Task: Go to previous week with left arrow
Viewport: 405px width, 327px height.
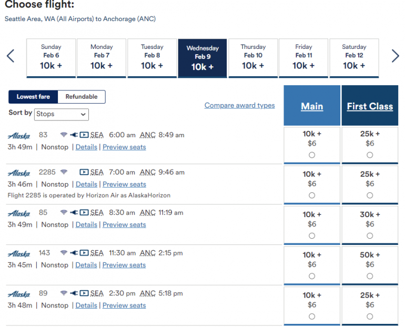Action: (11, 56)
